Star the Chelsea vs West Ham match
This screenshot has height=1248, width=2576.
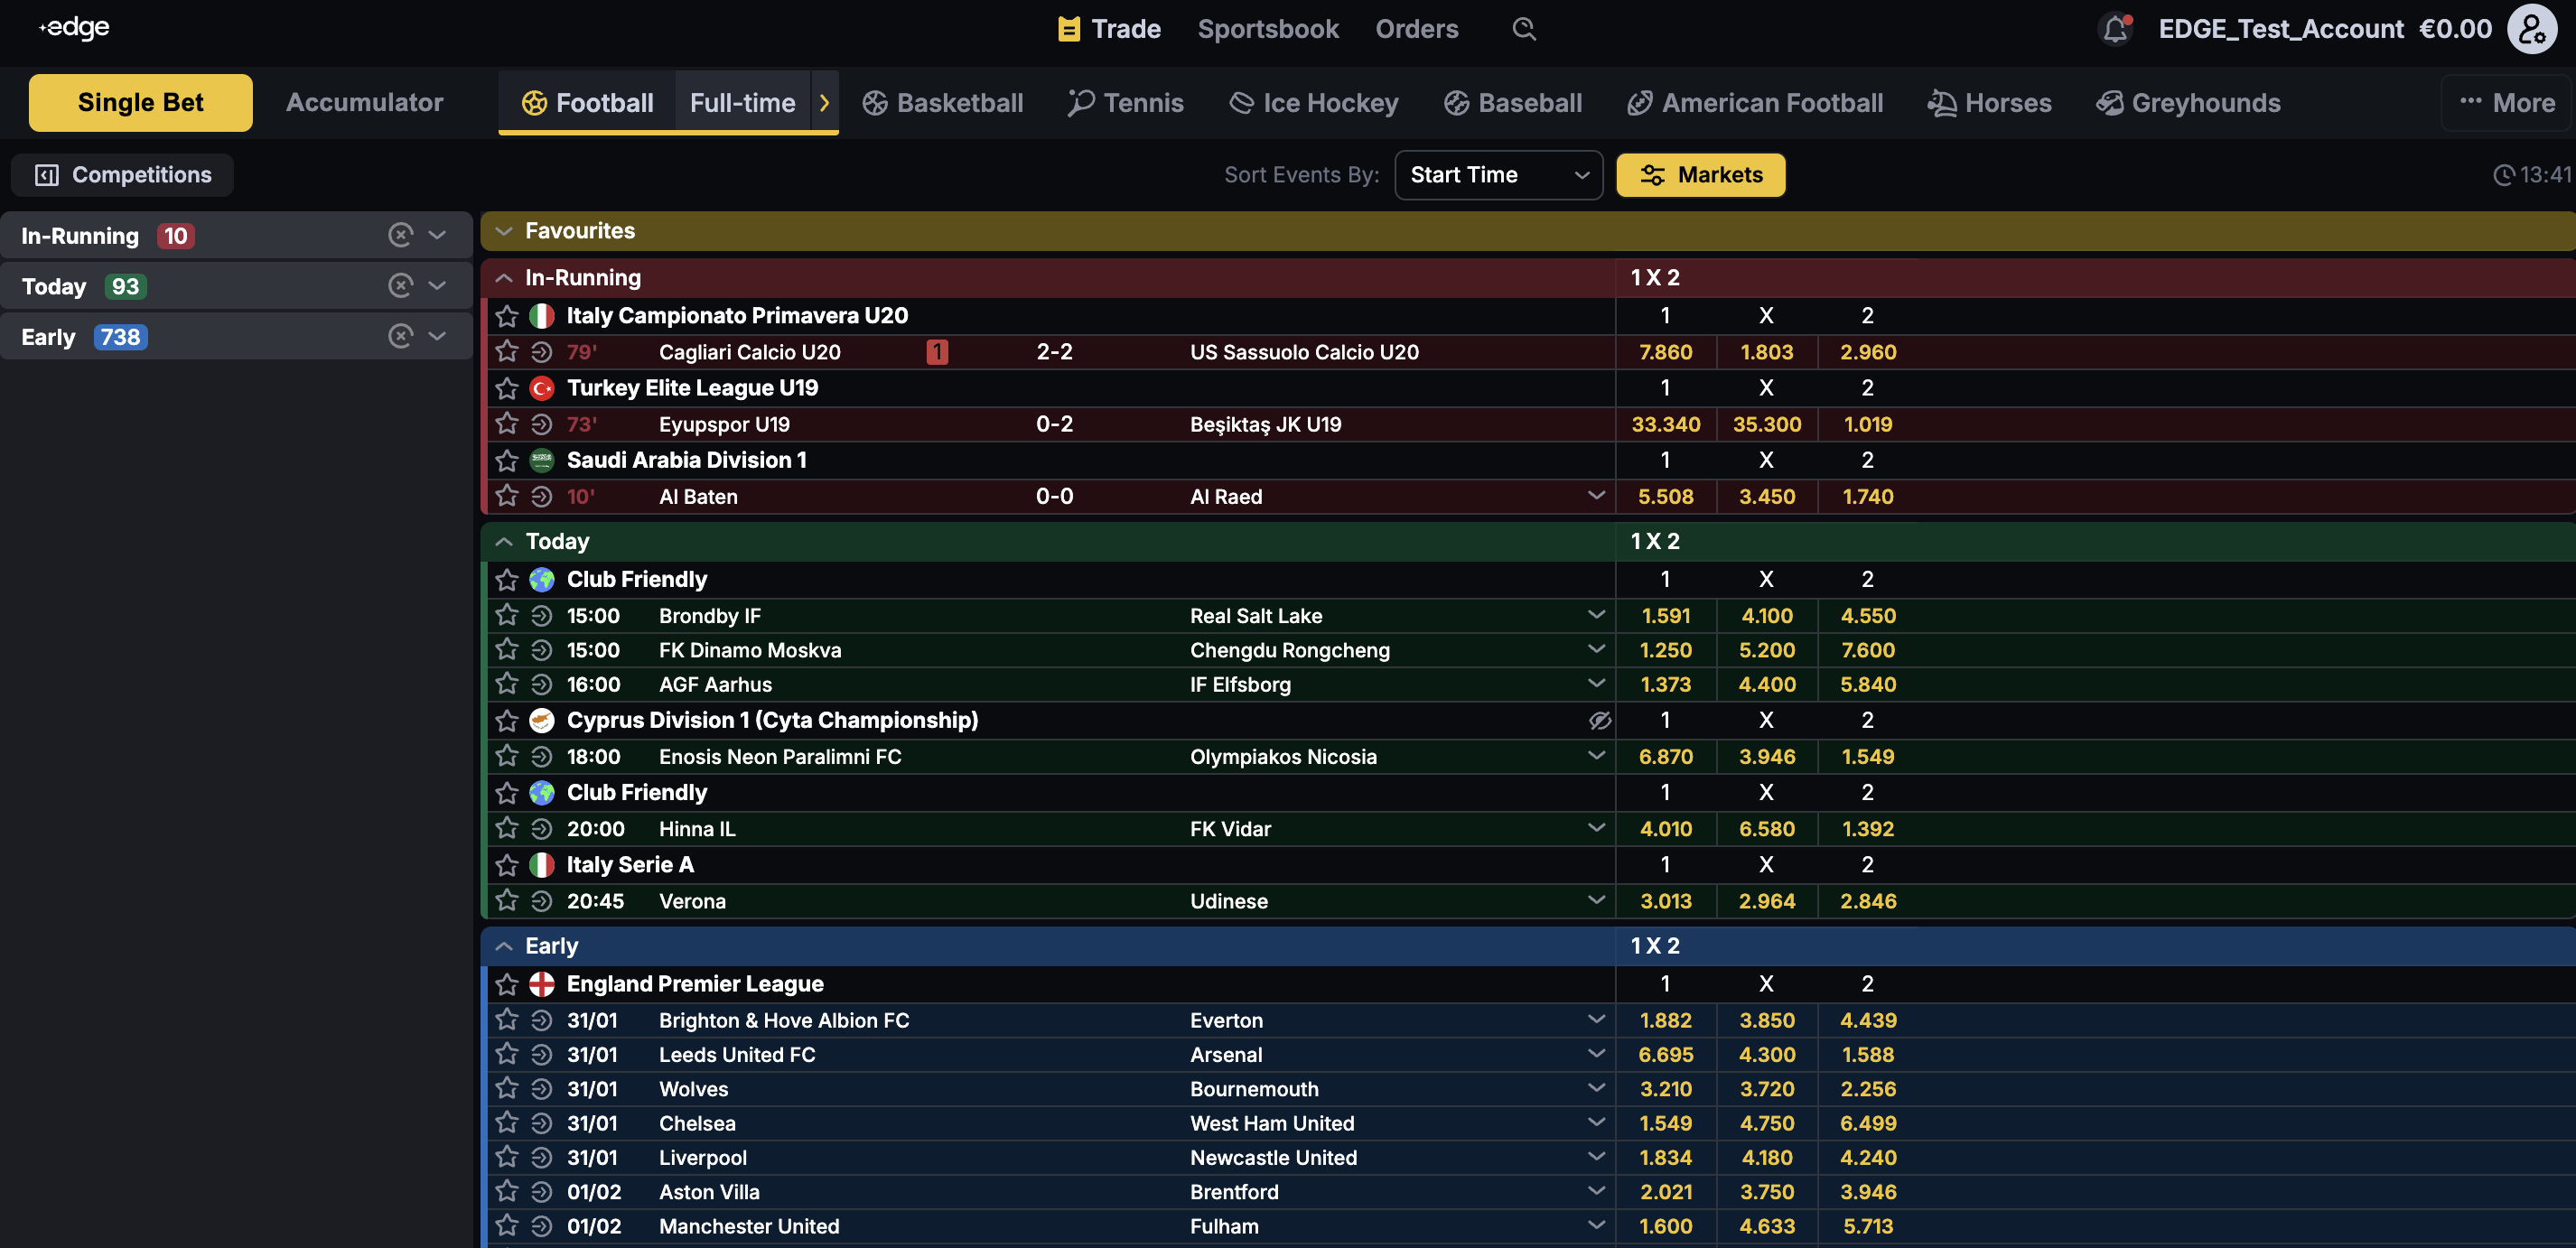click(507, 1123)
